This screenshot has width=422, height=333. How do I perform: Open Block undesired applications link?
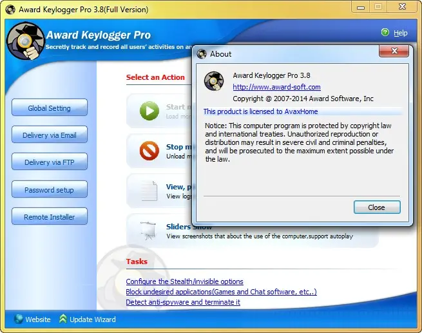[221, 292]
